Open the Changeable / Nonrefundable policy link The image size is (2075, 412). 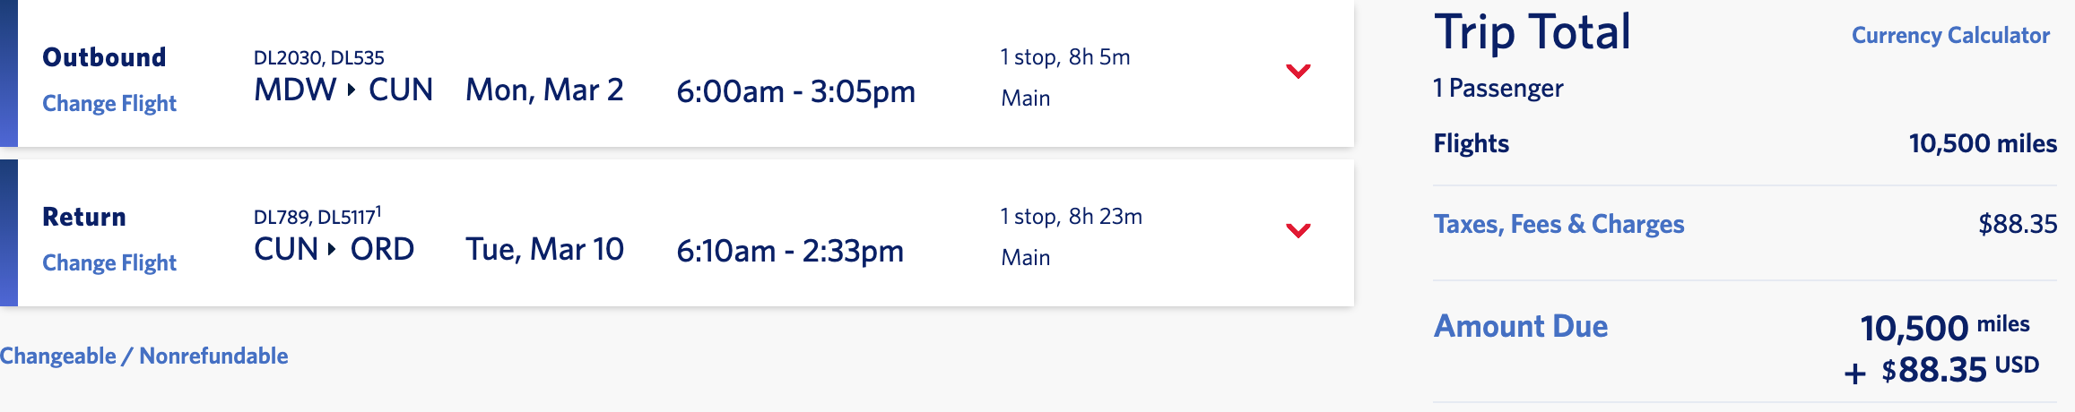(144, 356)
